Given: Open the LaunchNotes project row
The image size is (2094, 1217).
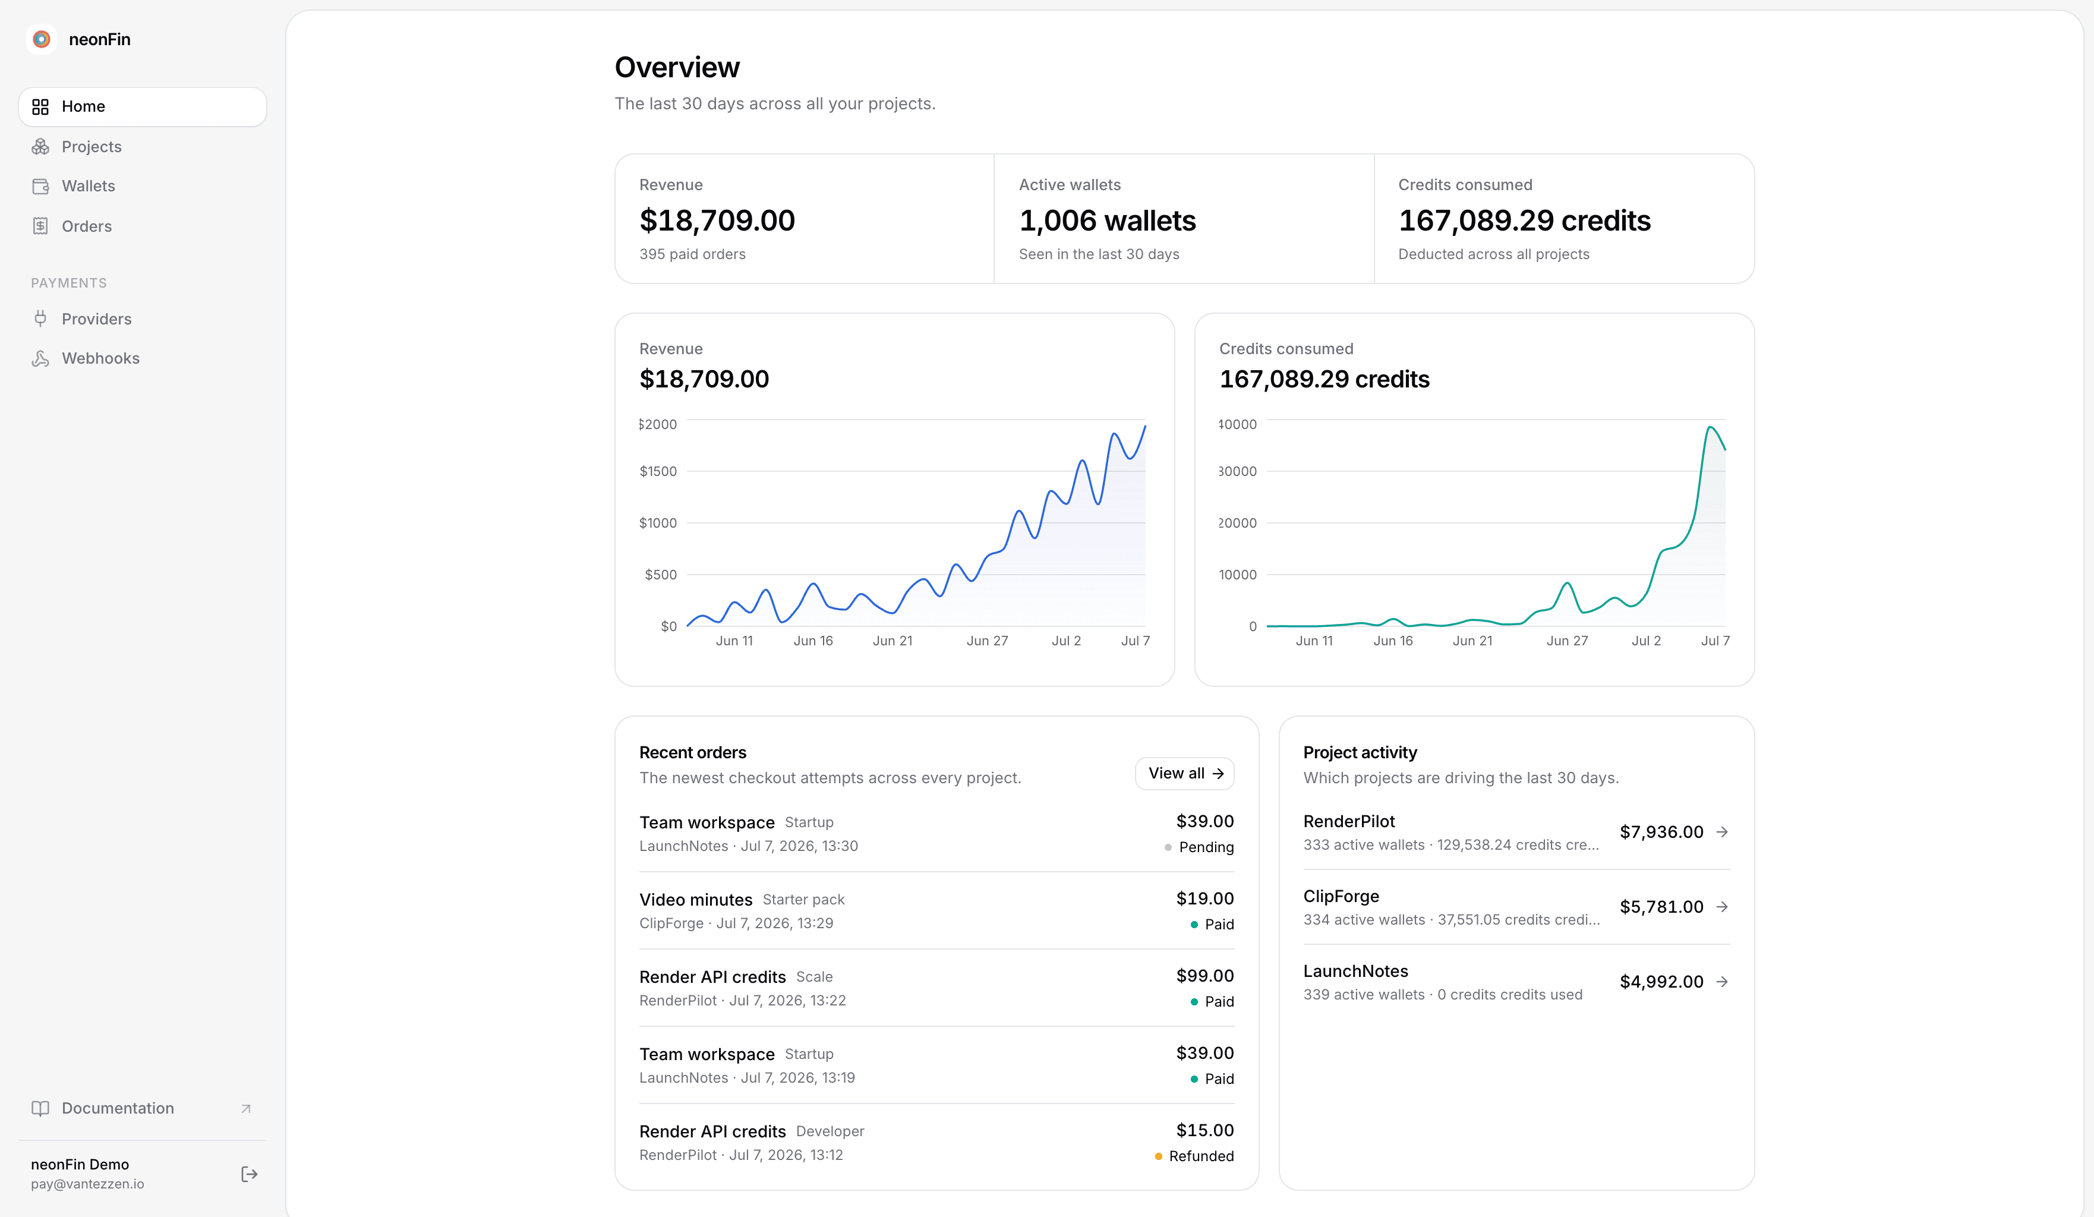Looking at the screenshot, I should point(1516,981).
